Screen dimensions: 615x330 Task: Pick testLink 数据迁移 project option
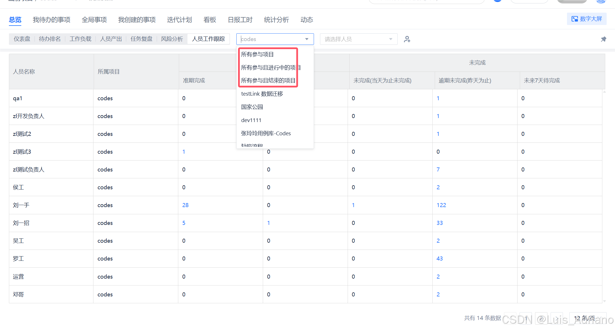(262, 94)
